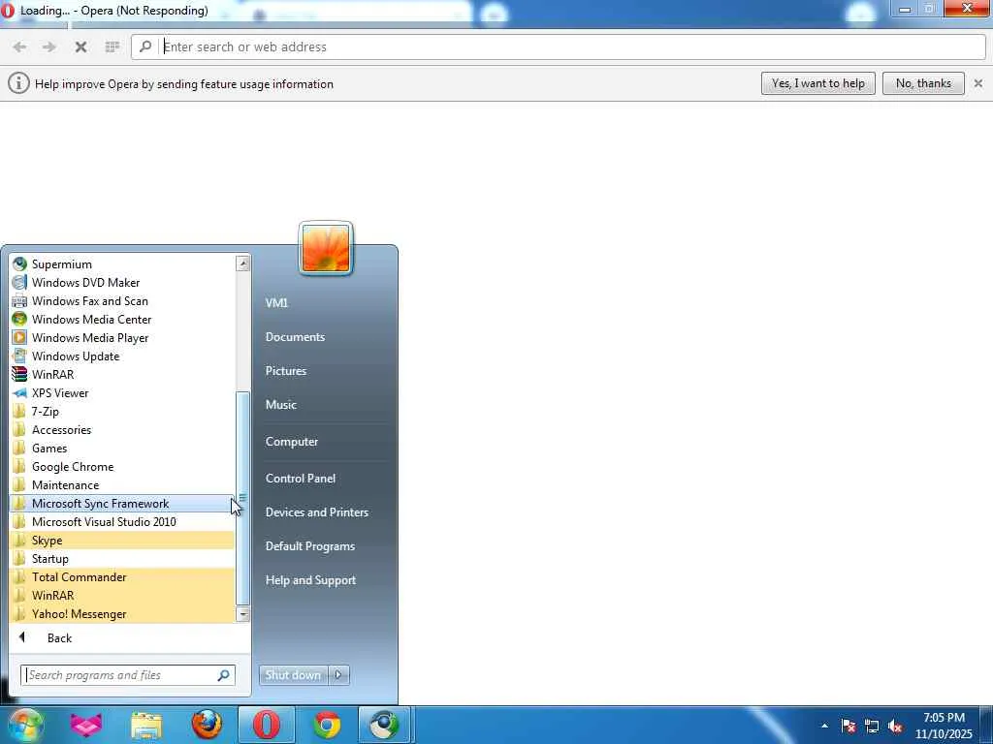993x744 pixels.
Task: Click Opera's back navigation arrow
Action: (19, 46)
